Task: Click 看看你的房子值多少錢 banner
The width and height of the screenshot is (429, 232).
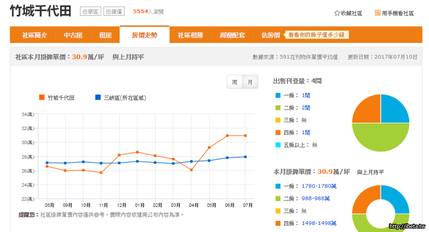Action: click(317, 35)
